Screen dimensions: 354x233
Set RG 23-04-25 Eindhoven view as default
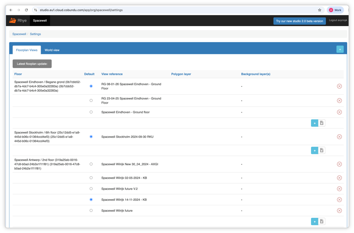click(91, 100)
